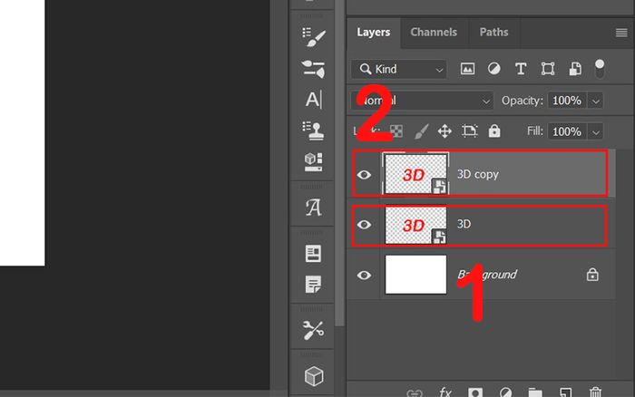
Task: Open the Tool Presets wrench-and-screwdriver icon
Action: 313,330
